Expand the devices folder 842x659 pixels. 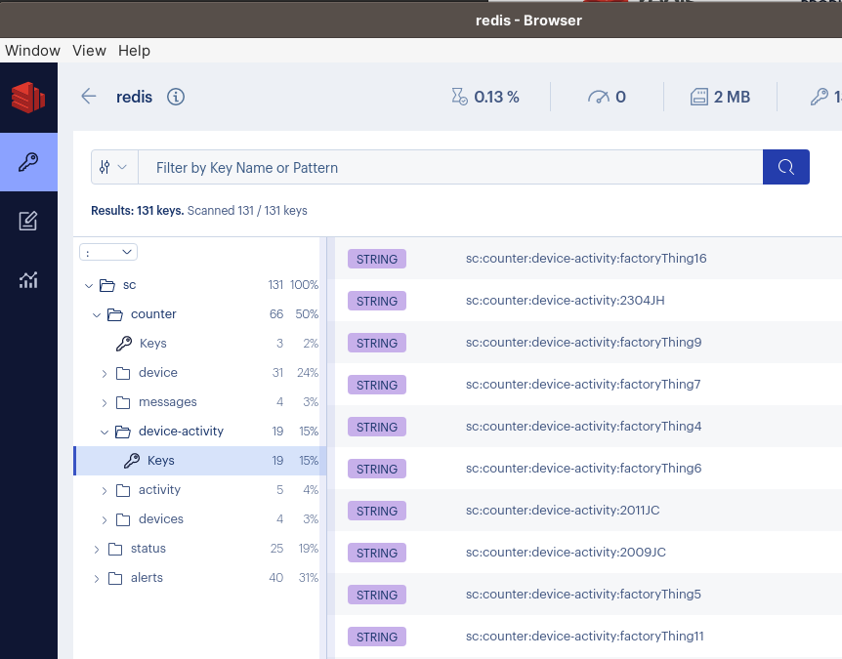click(x=105, y=519)
